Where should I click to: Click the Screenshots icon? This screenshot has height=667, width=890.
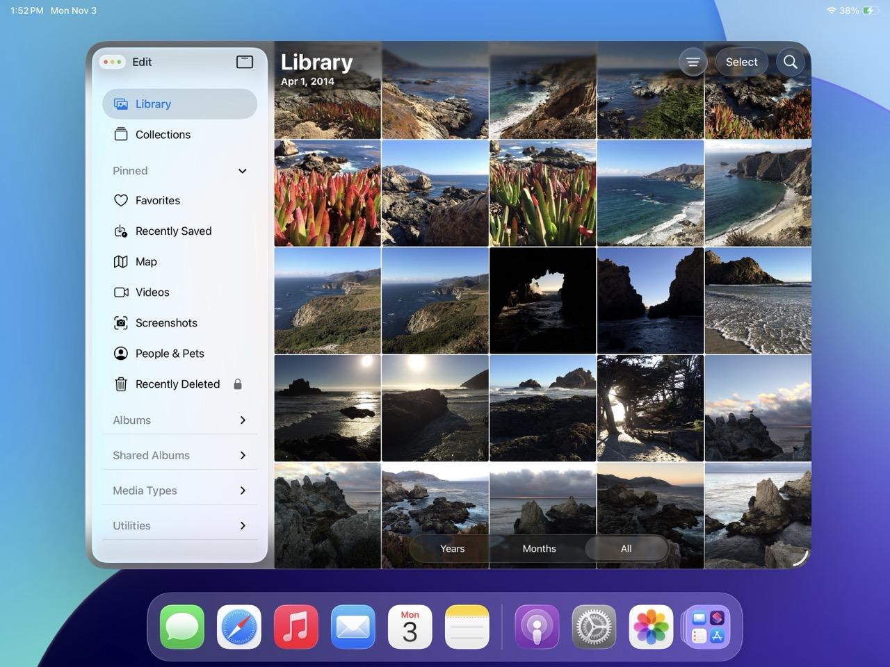click(121, 323)
